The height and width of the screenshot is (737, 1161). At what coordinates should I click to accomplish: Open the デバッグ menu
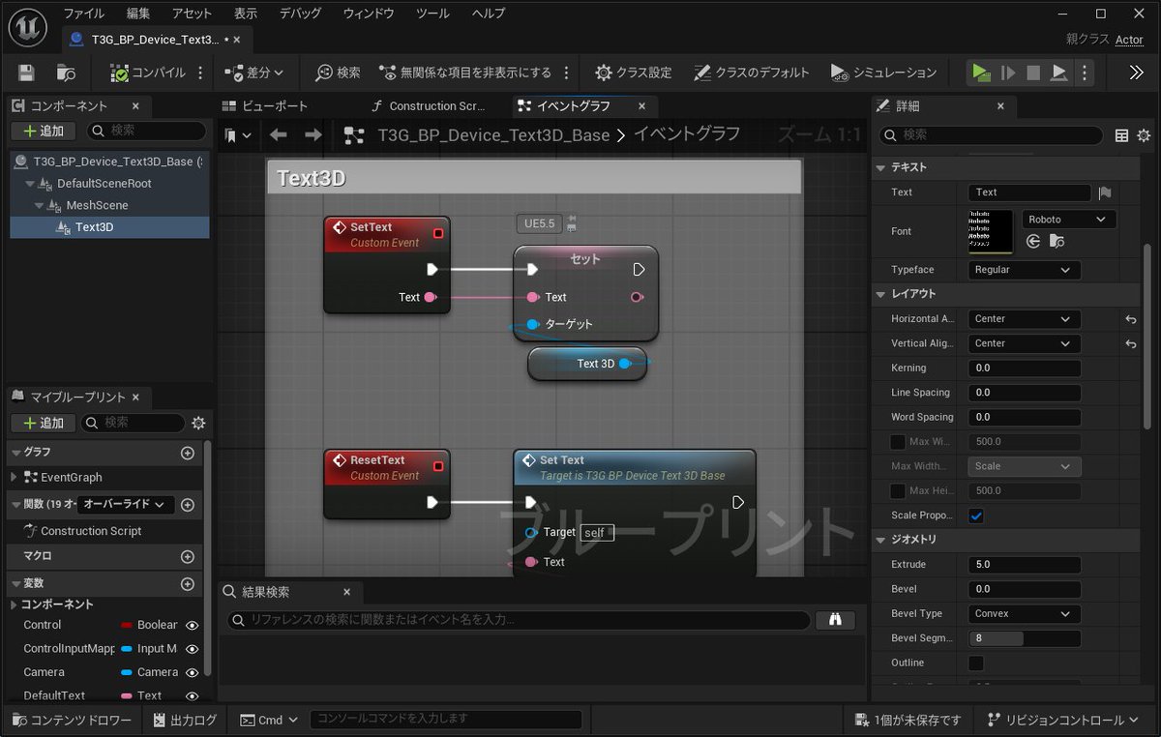pos(300,14)
